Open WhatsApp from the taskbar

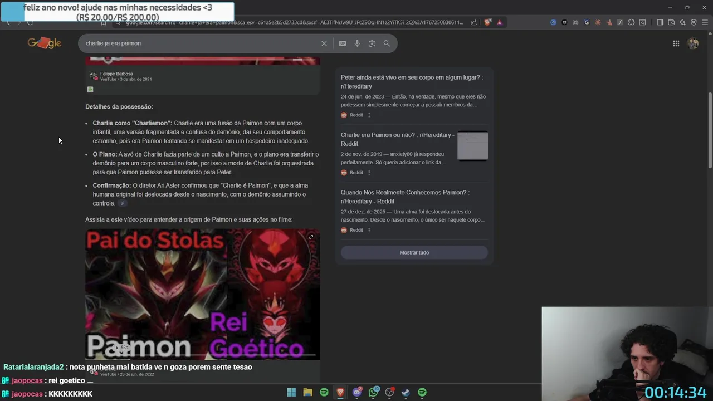(373, 392)
